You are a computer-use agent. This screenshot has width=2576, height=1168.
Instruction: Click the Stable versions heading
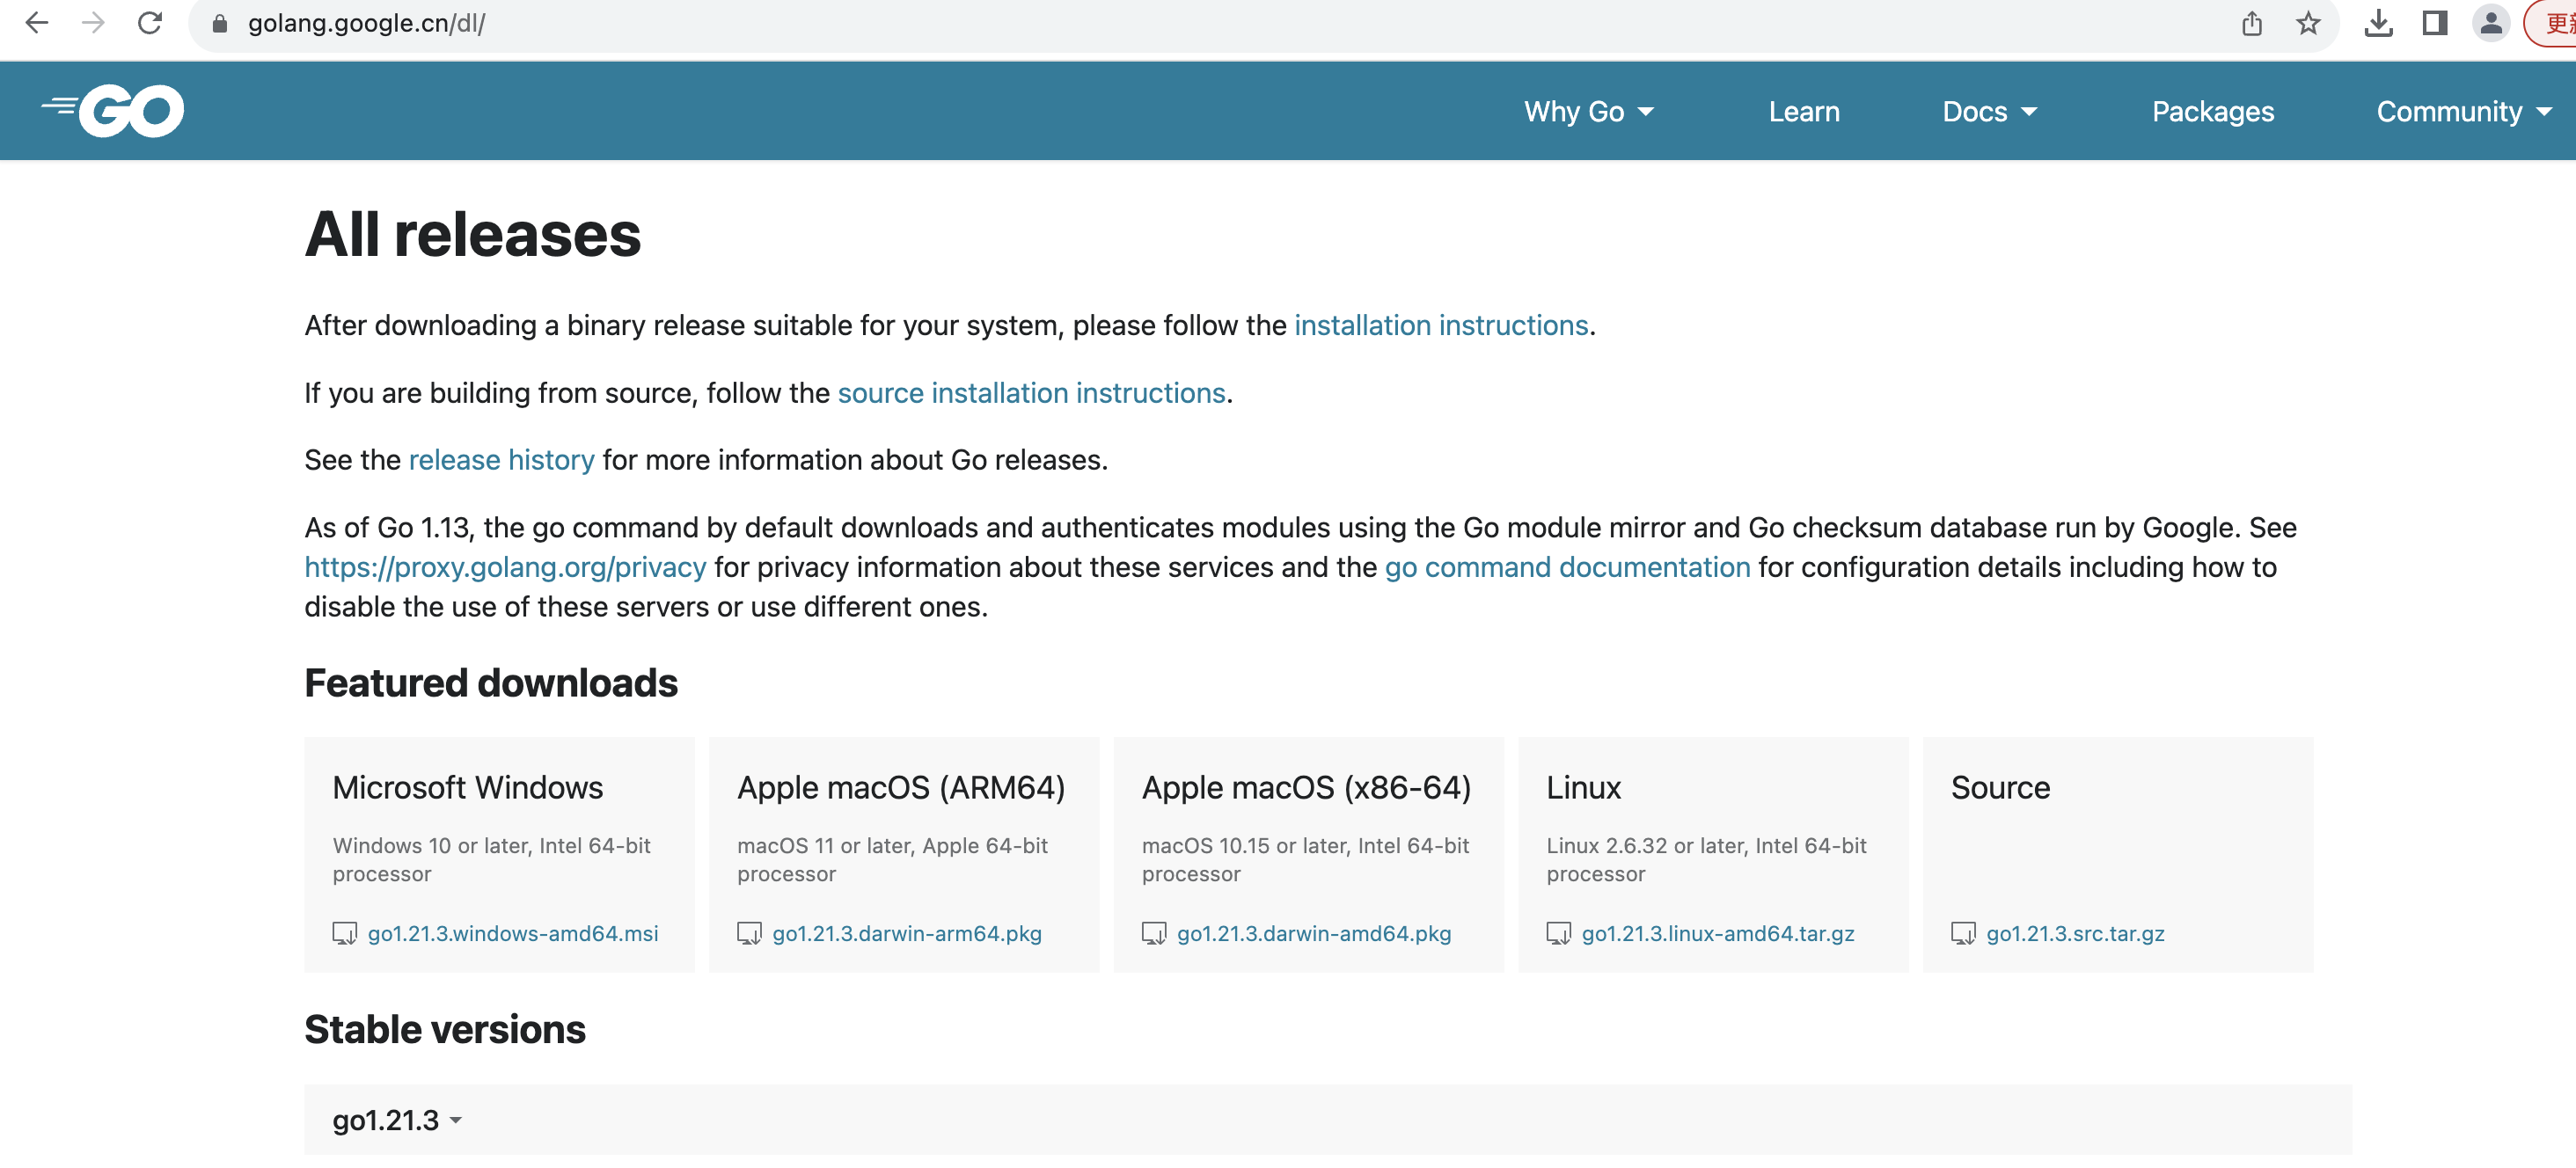pyautogui.click(x=445, y=1031)
